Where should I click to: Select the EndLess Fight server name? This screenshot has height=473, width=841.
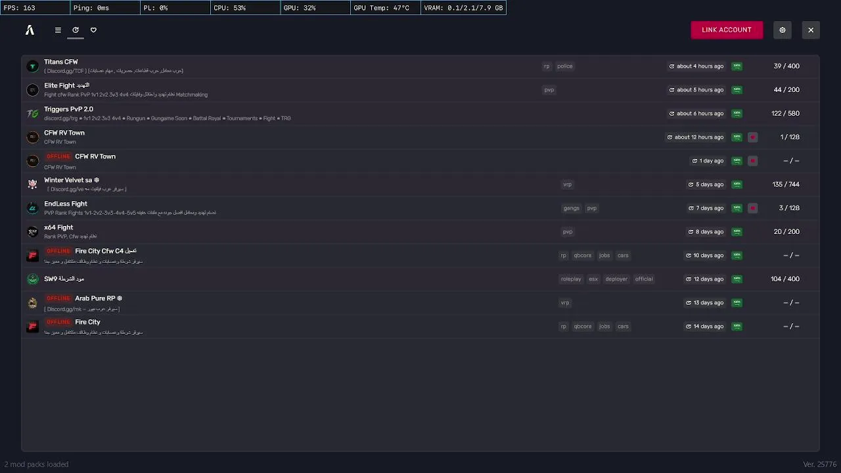(x=66, y=204)
